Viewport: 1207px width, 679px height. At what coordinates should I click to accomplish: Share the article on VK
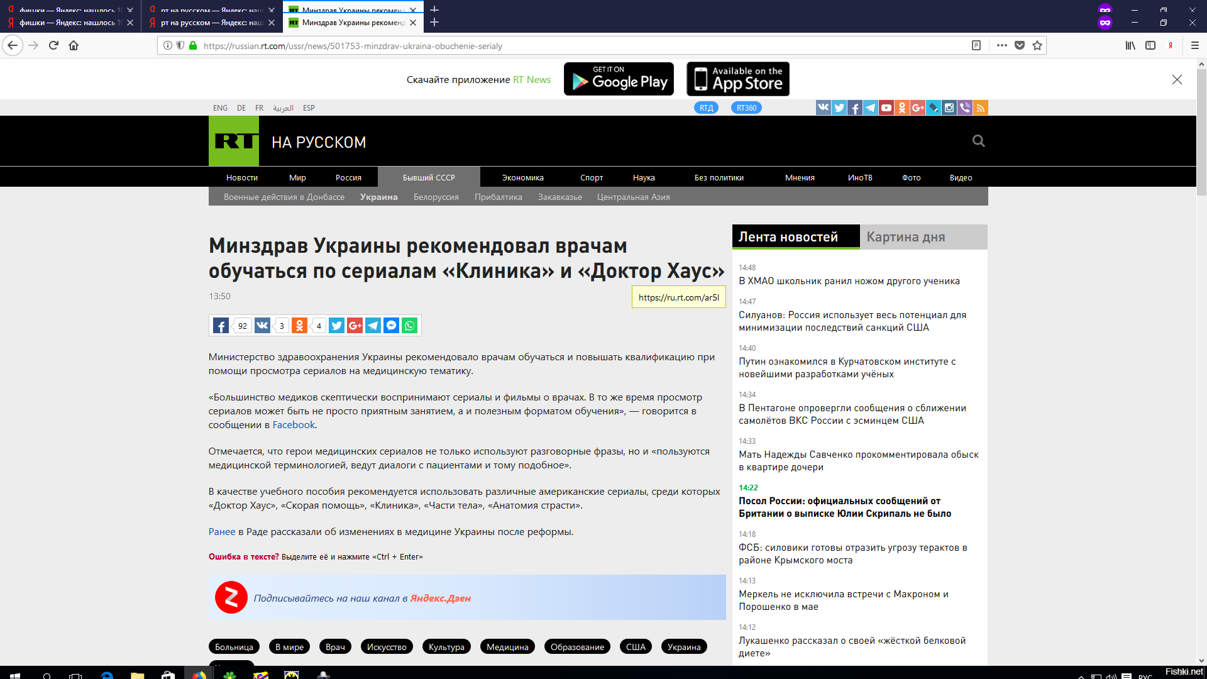tap(262, 326)
